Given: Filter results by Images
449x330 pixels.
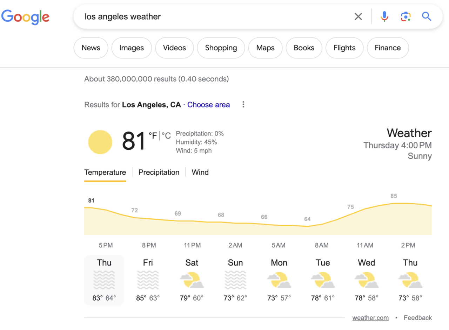Looking at the screenshot, I should 132,48.
